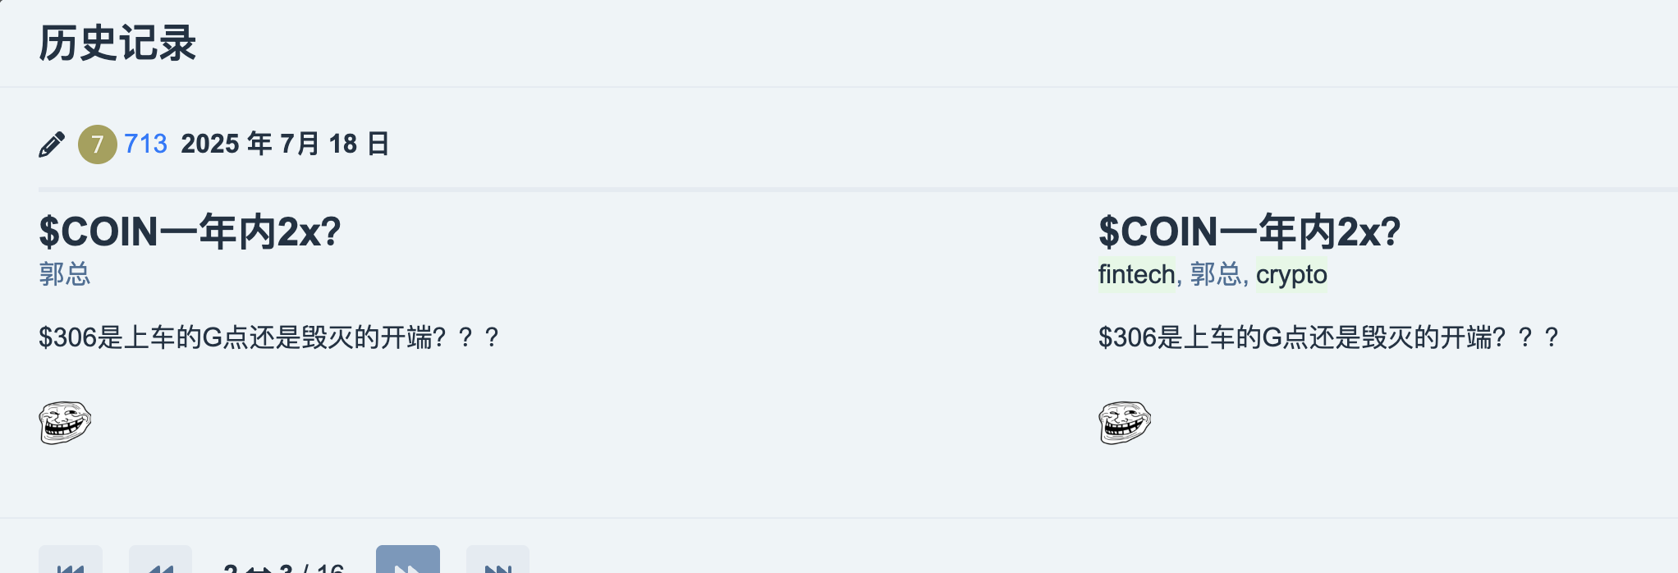Click right revision text starting with $306
Viewport: 1678px width, 573px height.
[1328, 337]
